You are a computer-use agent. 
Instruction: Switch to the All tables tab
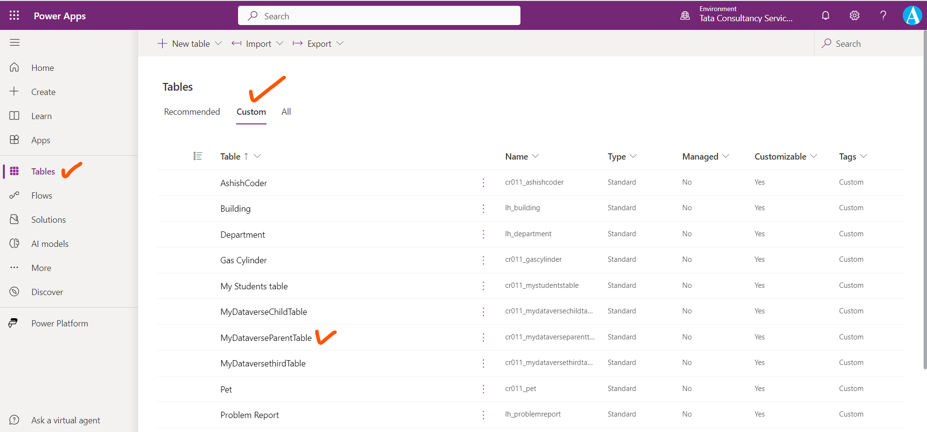(286, 112)
